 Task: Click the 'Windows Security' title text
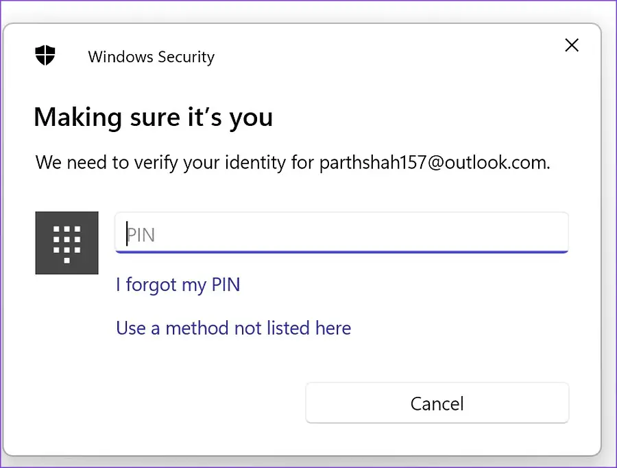tap(151, 57)
